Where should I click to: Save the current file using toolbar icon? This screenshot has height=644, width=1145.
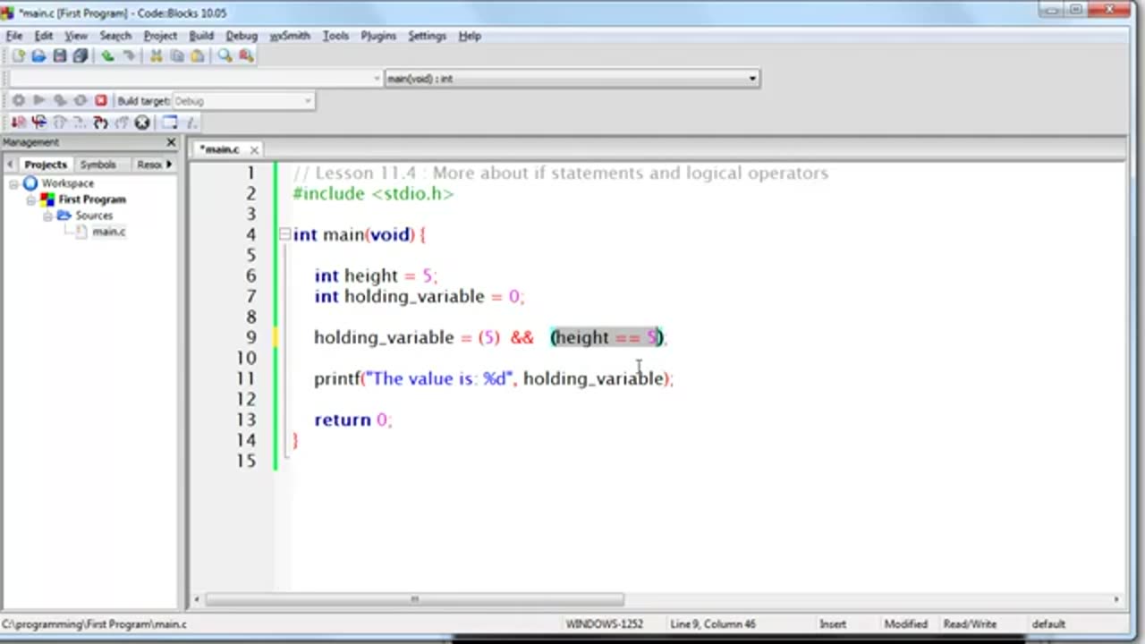point(59,56)
